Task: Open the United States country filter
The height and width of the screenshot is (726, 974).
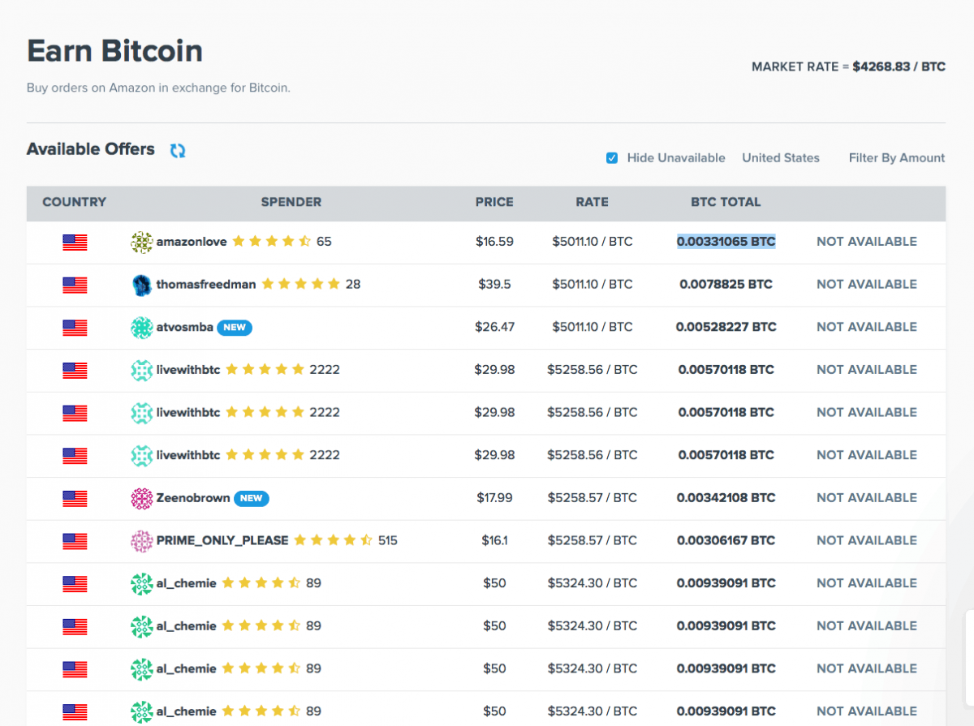Action: 781,158
